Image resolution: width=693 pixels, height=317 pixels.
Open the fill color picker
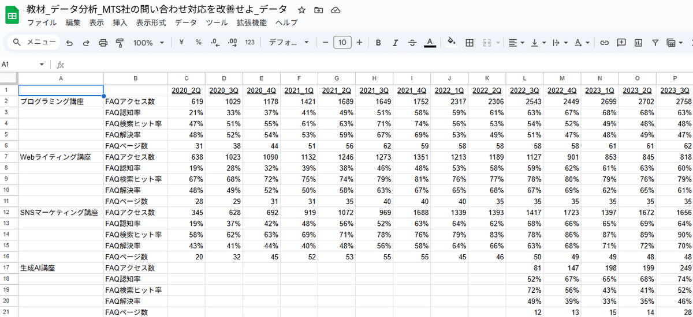click(x=452, y=43)
